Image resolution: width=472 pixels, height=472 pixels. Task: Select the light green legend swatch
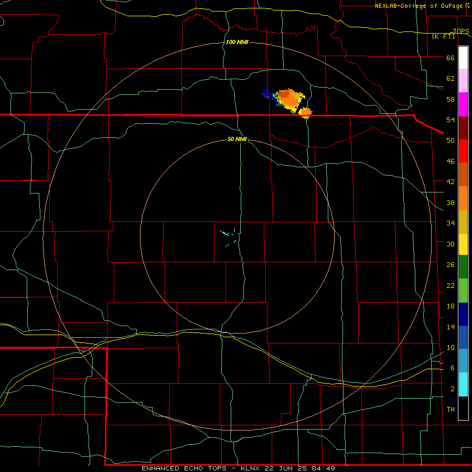(x=463, y=291)
